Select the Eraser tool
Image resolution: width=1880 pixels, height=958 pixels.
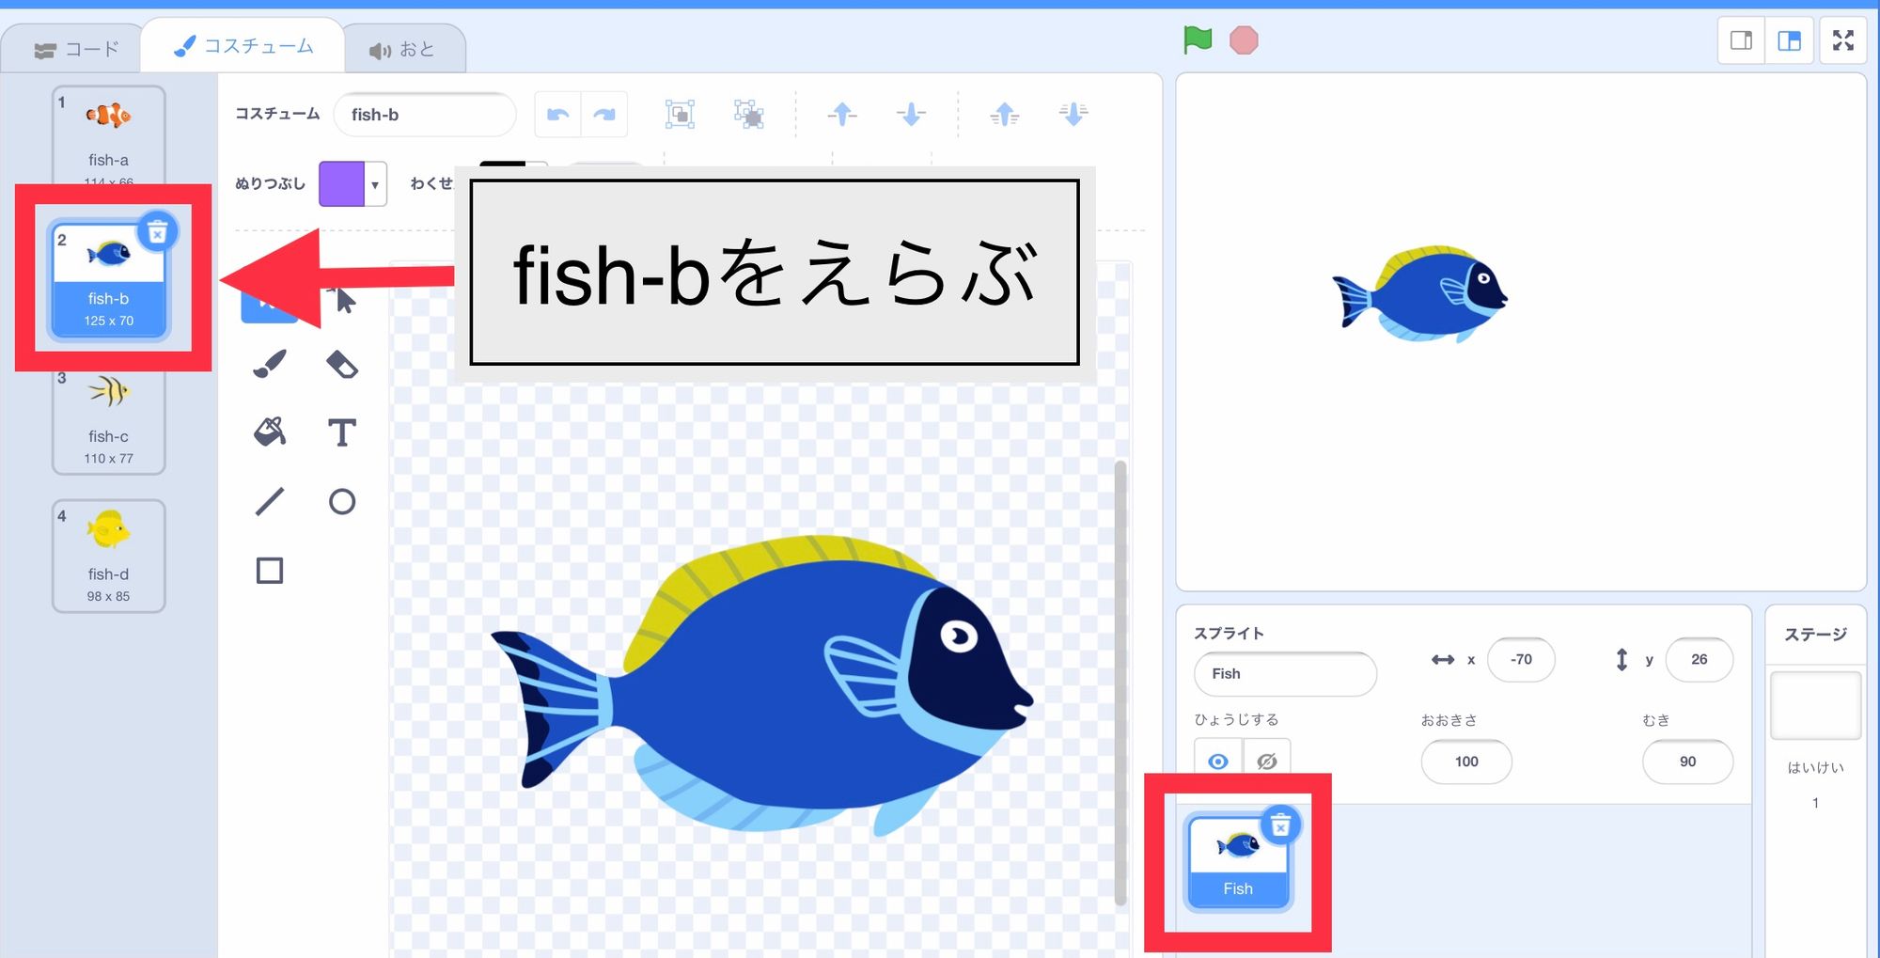[342, 364]
